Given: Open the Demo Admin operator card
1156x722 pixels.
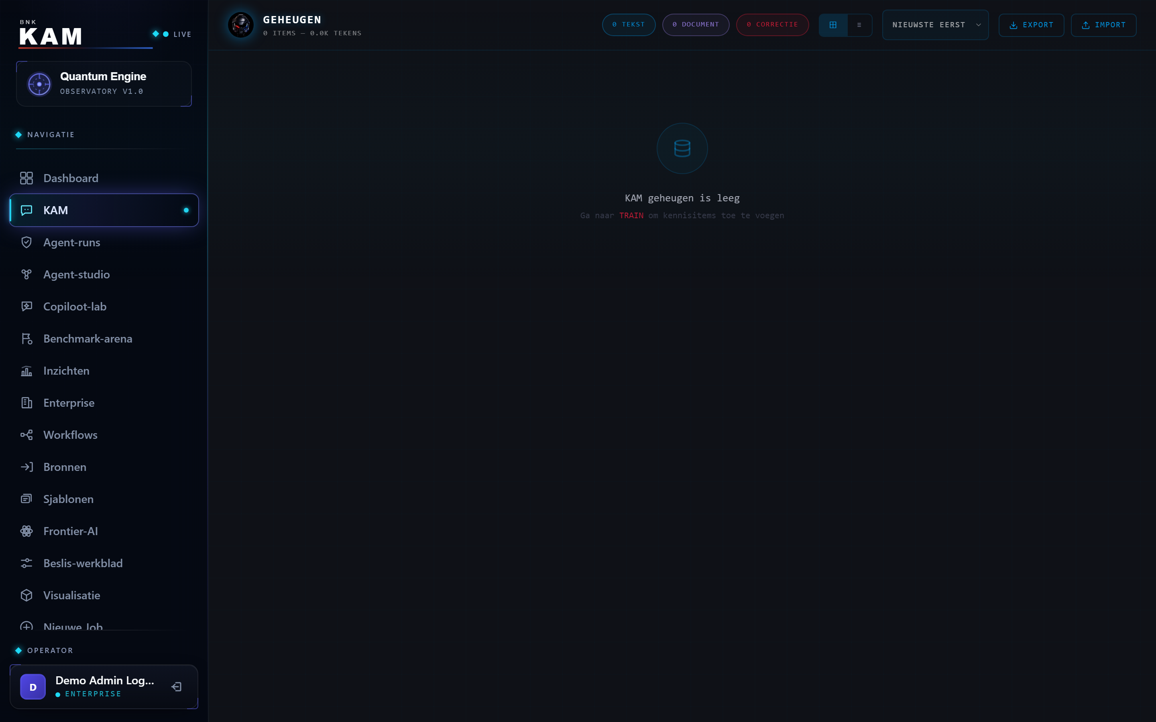Looking at the screenshot, I should [x=104, y=687].
